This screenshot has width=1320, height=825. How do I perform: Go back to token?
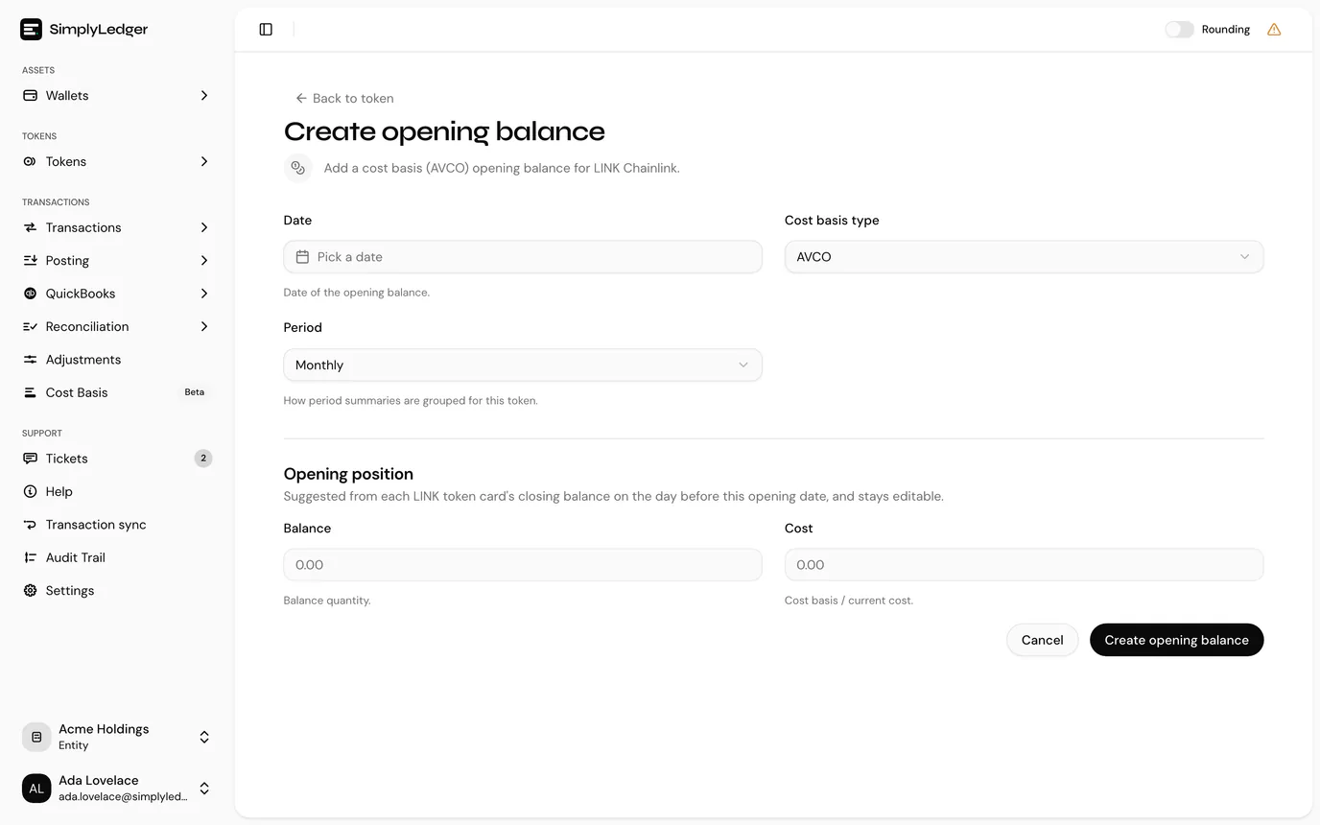(x=344, y=98)
